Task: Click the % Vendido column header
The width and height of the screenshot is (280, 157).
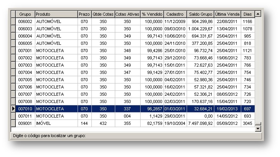Action: (x=152, y=14)
